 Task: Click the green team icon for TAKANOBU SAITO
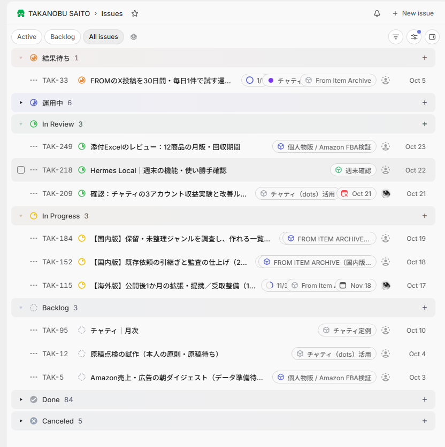click(x=21, y=13)
